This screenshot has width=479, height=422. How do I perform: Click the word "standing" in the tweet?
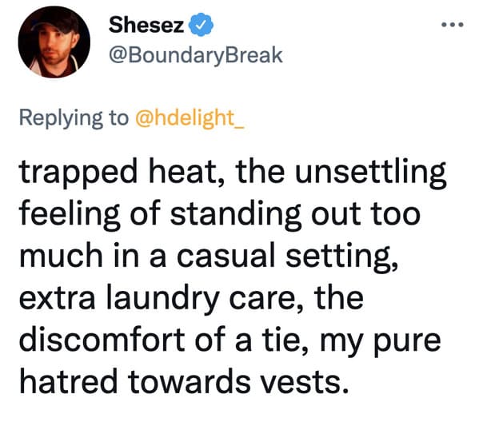click(x=236, y=214)
